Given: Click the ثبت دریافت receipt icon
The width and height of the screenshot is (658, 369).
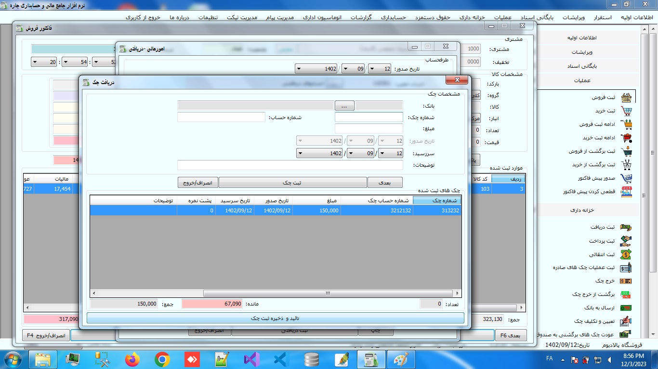Looking at the screenshot, I should point(626,227).
